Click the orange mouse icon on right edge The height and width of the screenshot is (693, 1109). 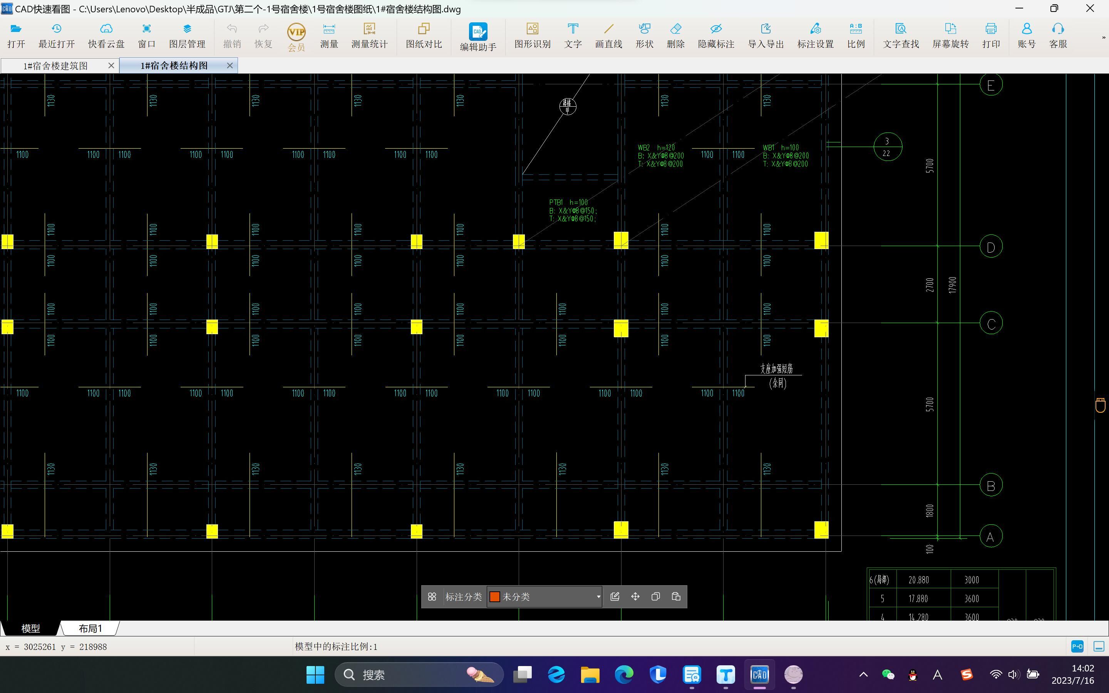(1100, 405)
